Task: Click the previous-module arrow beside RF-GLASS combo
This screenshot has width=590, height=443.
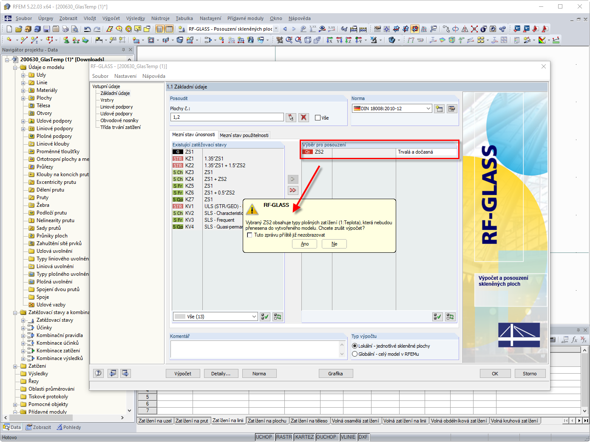Action: coord(285,29)
